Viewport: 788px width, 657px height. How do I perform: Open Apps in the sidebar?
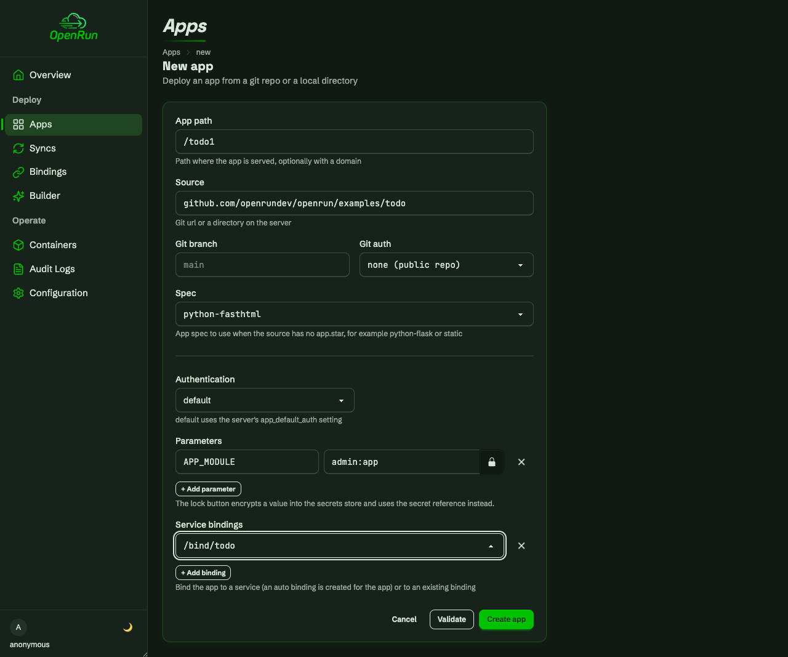click(73, 124)
